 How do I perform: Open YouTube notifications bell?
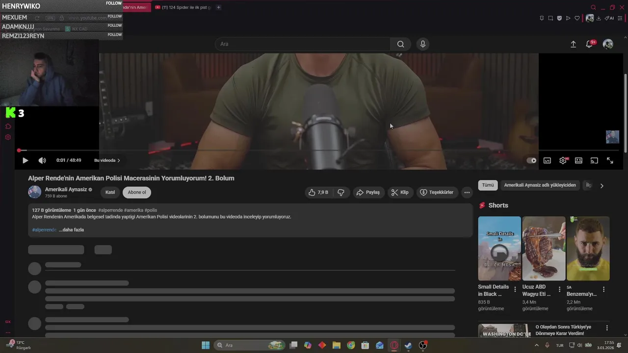coord(589,44)
